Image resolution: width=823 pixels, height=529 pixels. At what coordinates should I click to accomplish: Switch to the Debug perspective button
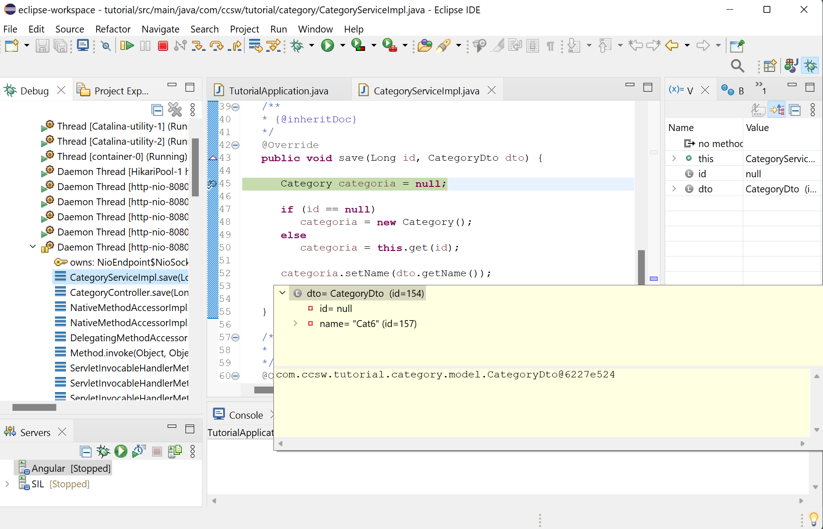(x=810, y=65)
